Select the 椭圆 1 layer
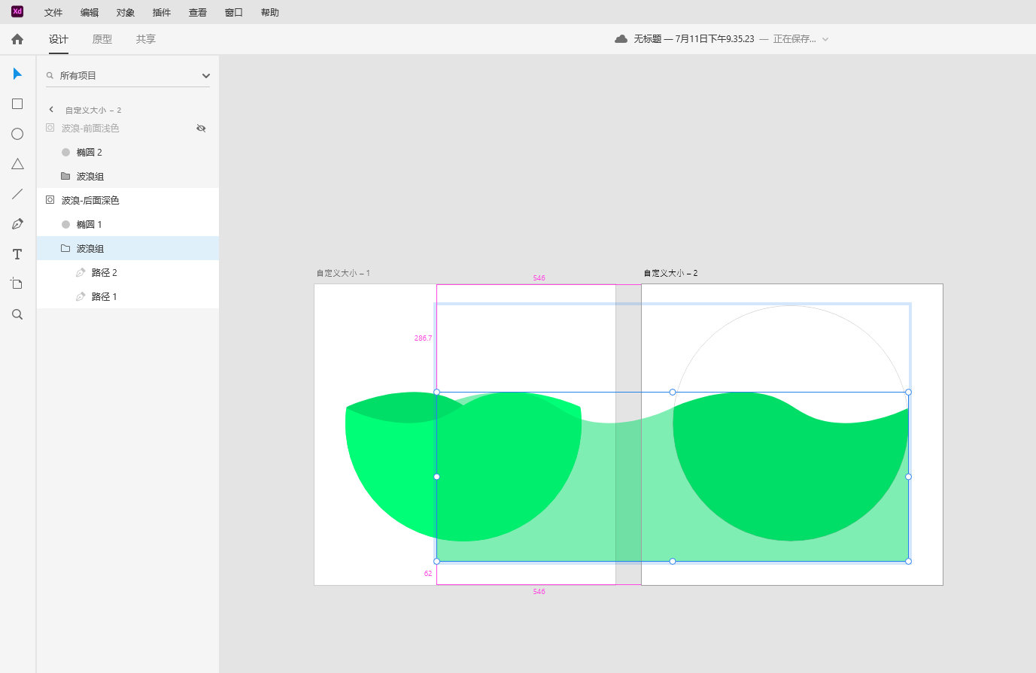Viewport: 1036px width, 673px height. [x=128, y=224]
